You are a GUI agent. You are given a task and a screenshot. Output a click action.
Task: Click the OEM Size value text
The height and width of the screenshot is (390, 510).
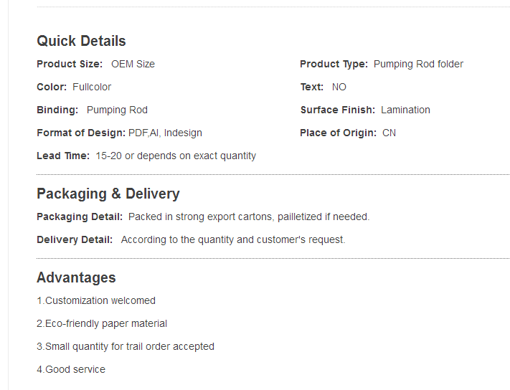[x=133, y=64]
